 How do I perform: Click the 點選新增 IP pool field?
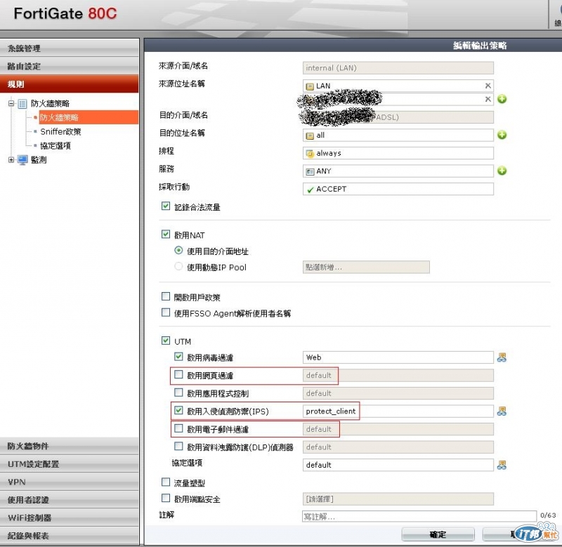point(366,267)
